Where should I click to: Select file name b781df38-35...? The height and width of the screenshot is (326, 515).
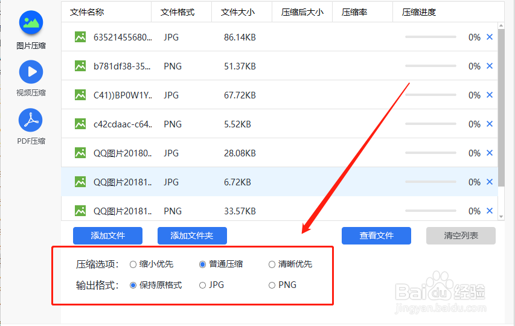point(122,66)
